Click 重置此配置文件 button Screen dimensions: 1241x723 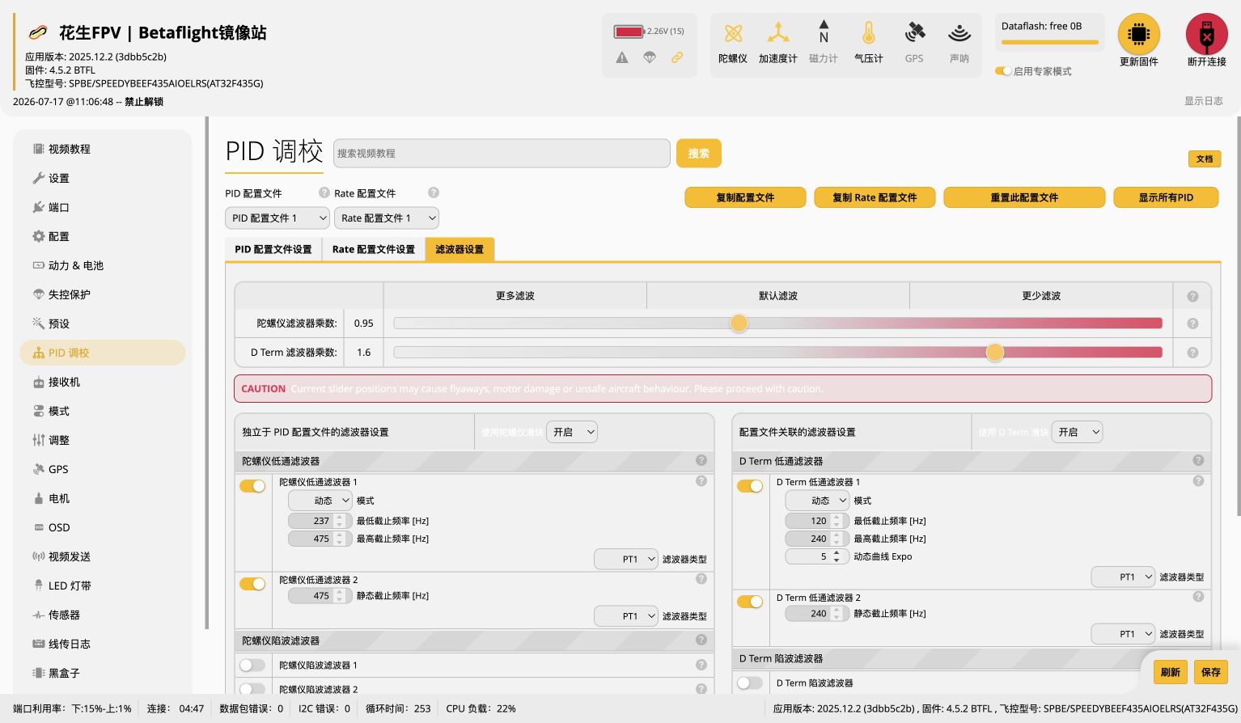1024,197
